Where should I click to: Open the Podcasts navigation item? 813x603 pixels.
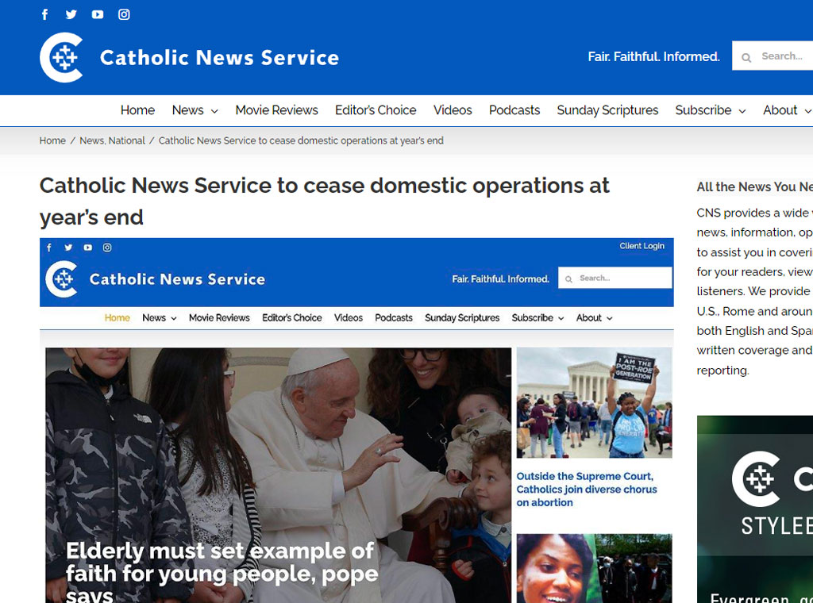[x=514, y=110]
